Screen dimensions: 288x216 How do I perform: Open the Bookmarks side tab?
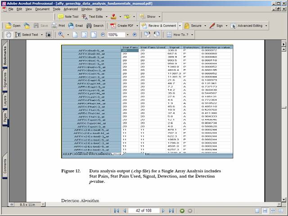coord(5,56)
